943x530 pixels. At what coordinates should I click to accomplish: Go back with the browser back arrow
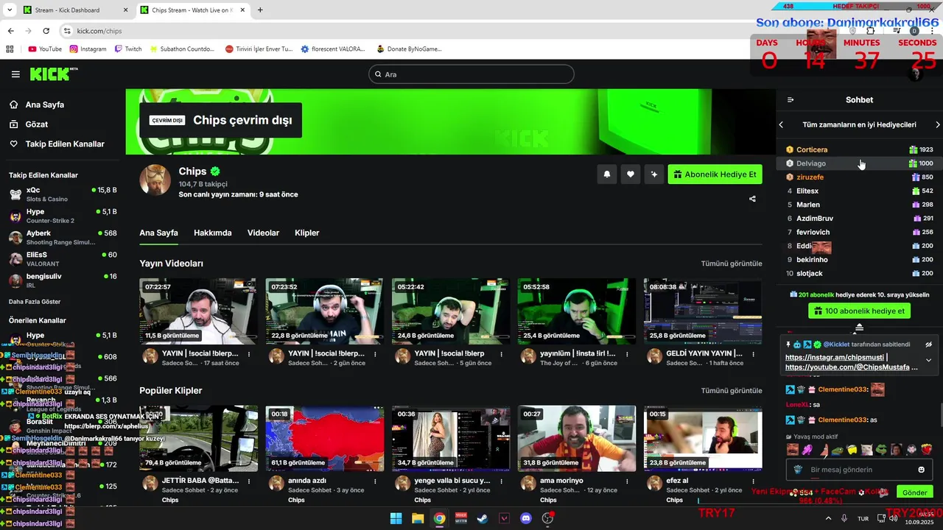coord(10,31)
